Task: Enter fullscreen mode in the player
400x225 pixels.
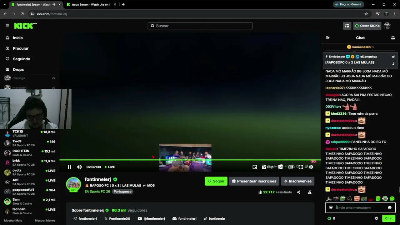Action: (301, 167)
